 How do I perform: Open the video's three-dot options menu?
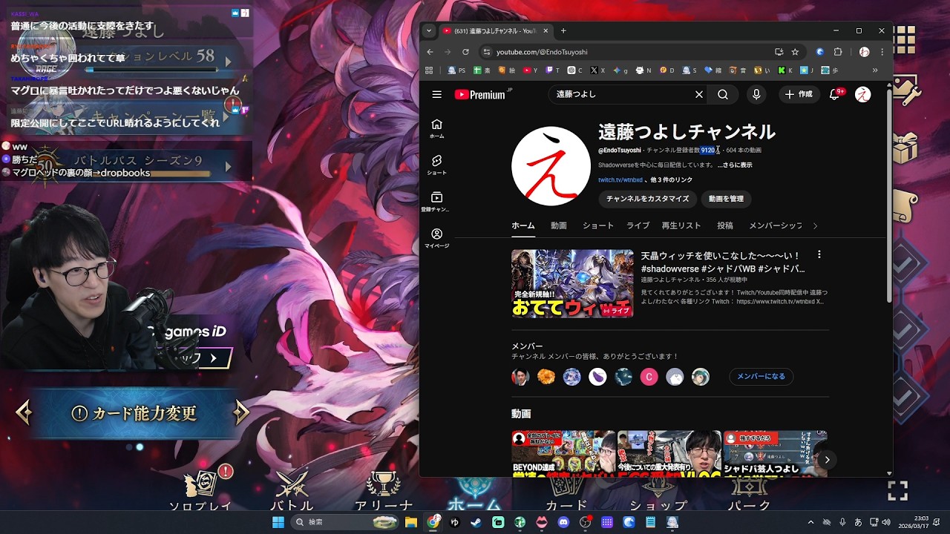pyautogui.click(x=819, y=254)
